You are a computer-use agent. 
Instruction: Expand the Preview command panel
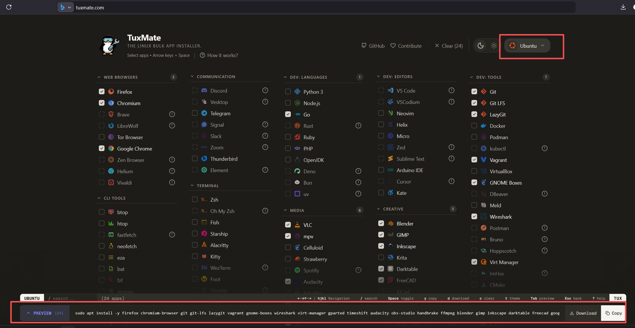pos(45,313)
